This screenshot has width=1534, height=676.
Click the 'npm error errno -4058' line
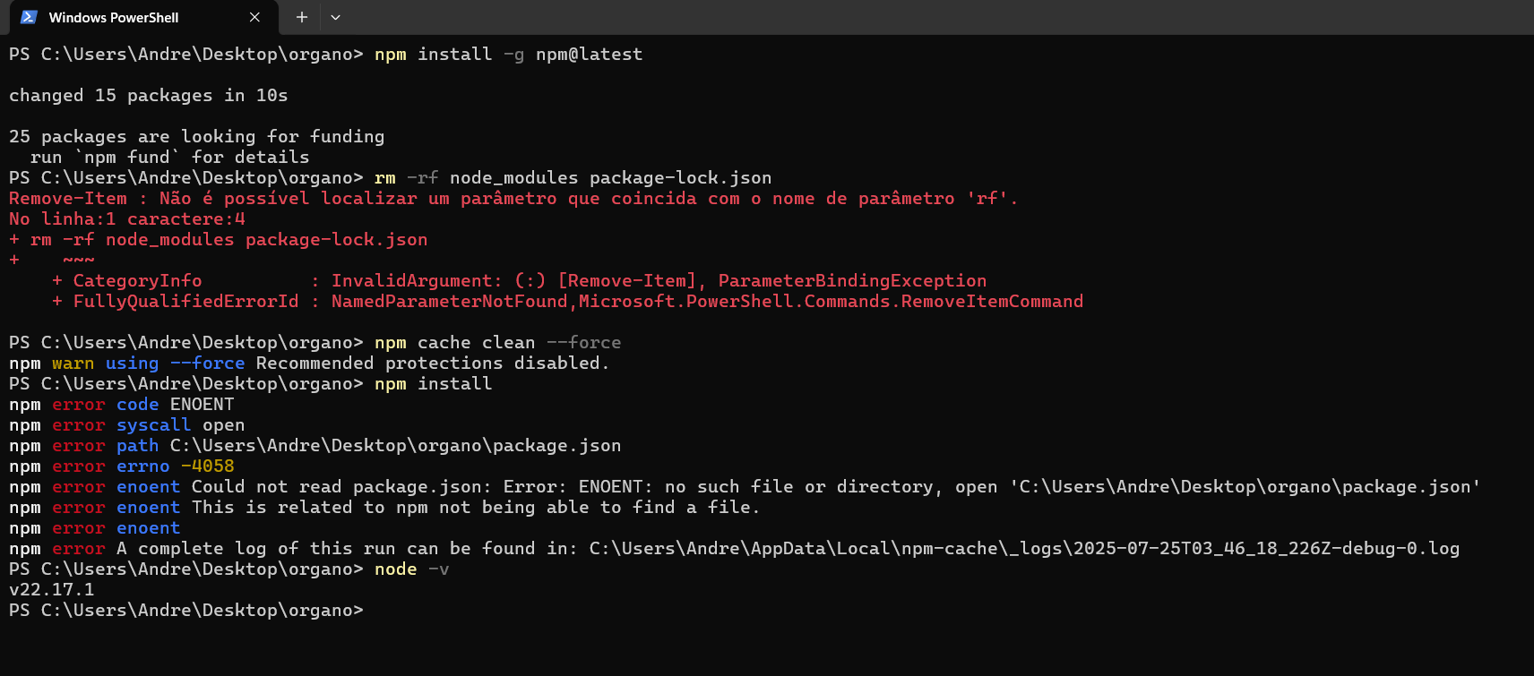tap(122, 466)
